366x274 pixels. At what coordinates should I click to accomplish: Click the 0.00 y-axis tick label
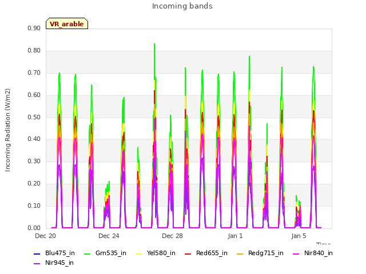(x=34, y=228)
